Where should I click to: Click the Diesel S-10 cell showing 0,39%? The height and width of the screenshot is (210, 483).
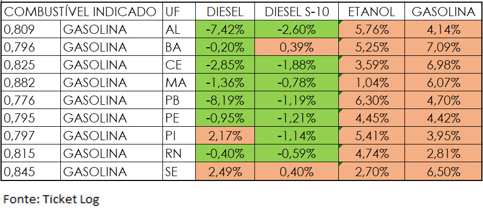coord(296,47)
